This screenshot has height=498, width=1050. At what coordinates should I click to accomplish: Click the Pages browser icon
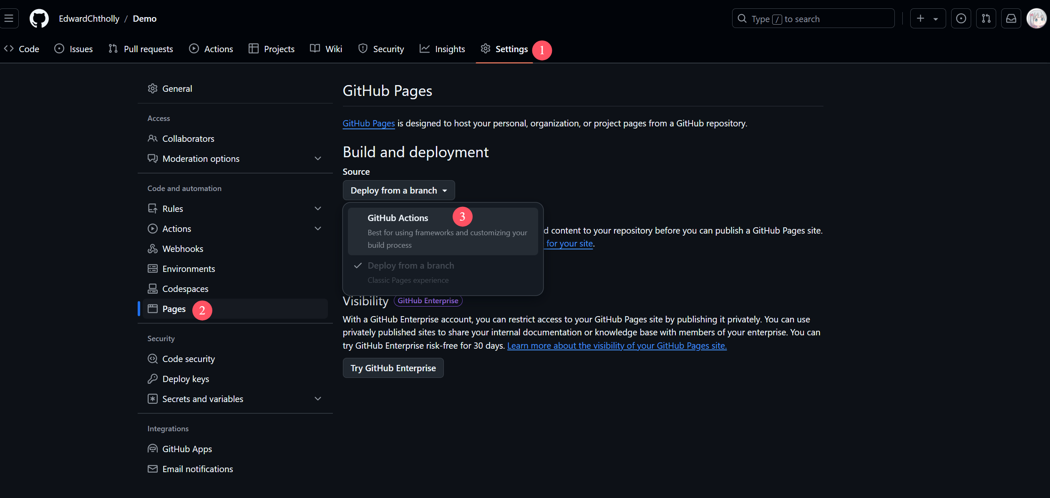coord(153,309)
